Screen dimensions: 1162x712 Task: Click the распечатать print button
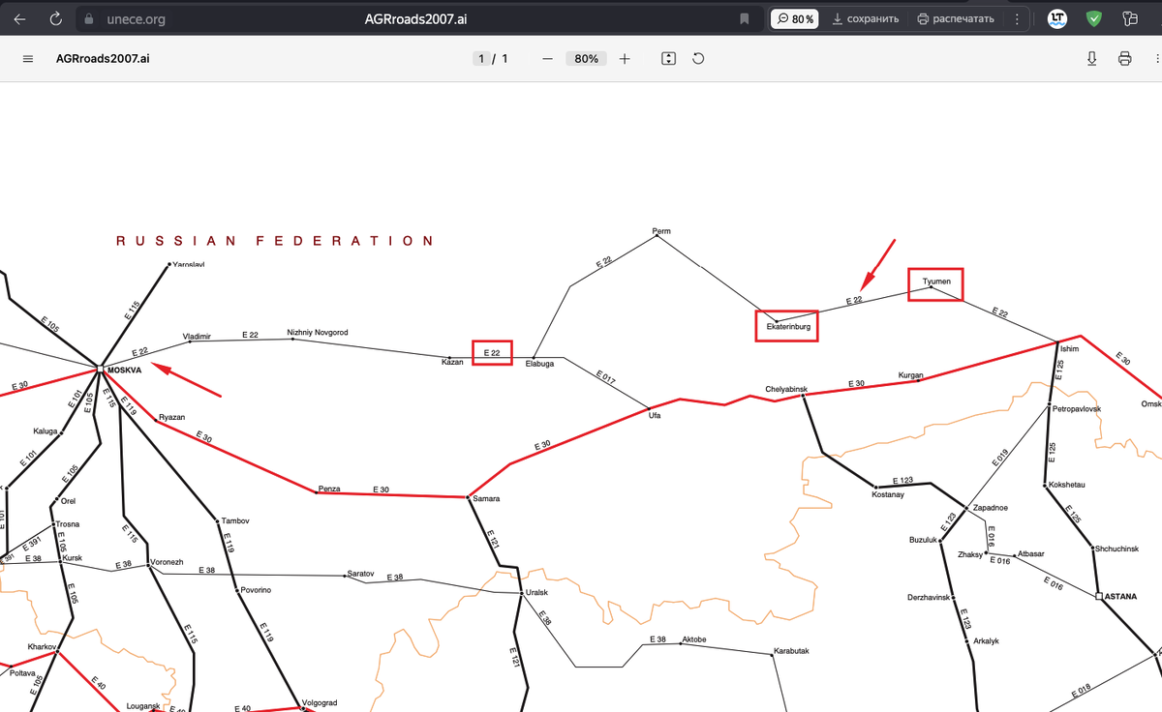(955, 18)
